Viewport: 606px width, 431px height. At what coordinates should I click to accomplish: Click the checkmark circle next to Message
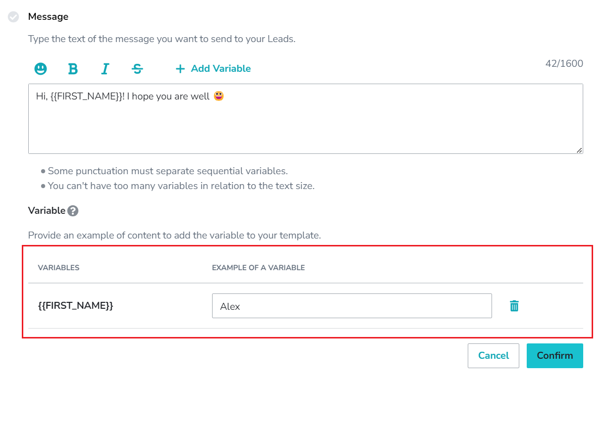tap(12, 17)
